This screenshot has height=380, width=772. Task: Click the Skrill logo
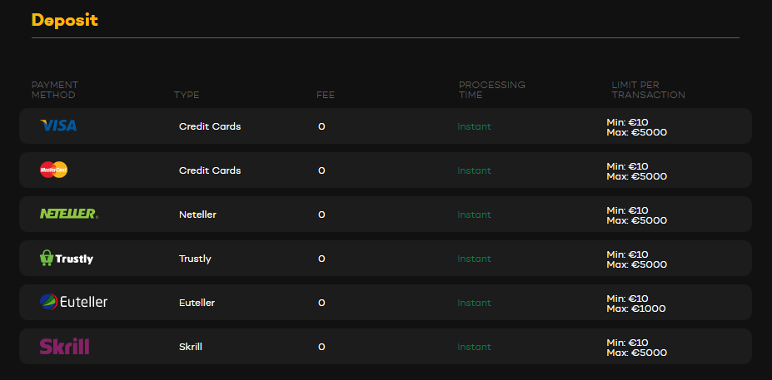(x=64, y=346)
